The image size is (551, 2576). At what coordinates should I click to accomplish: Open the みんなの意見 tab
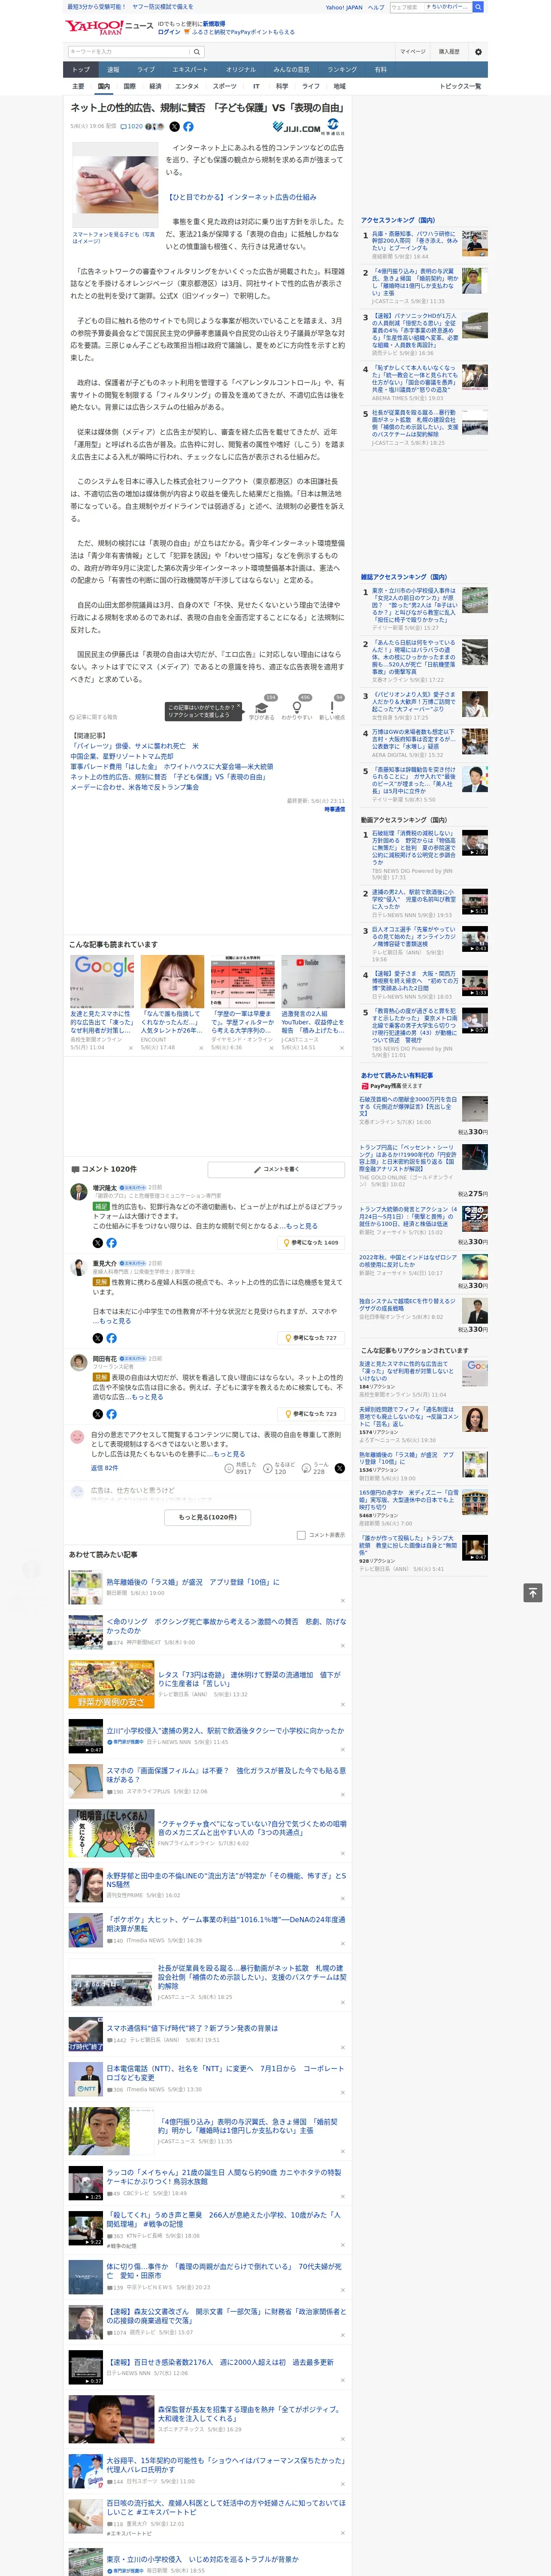coord(291,70)
